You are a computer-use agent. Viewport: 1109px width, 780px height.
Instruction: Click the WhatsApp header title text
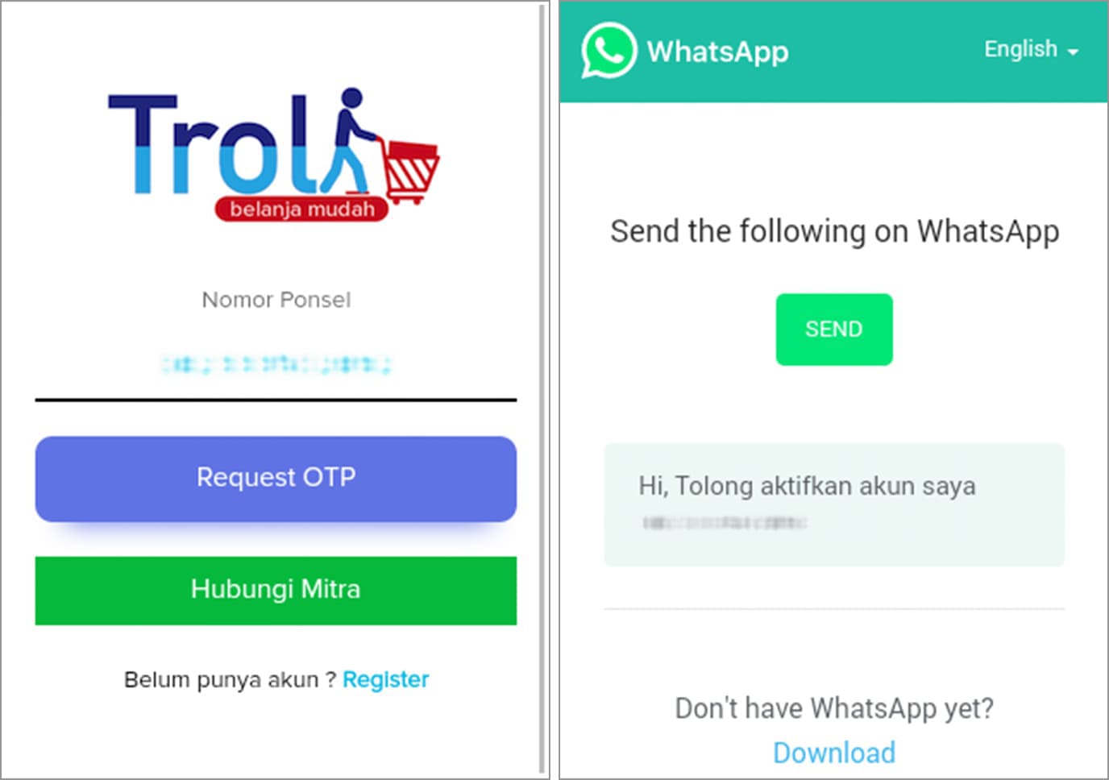[717, 52]
